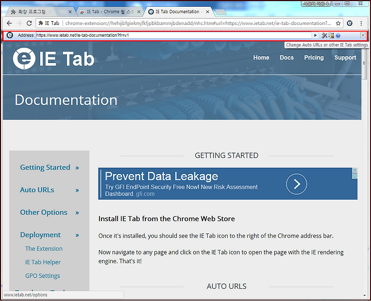Open IE Tab Helper sub-link
Image resolution: width=371 pixels, height=301 pixels.
[43, 262]
